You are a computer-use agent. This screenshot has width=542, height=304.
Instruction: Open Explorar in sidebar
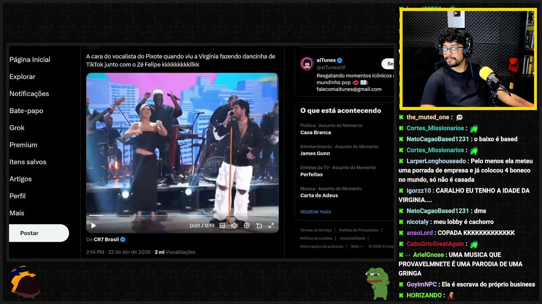[22, 76]
